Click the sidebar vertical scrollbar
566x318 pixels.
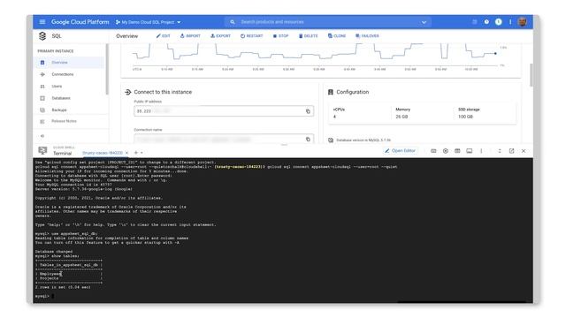[x=107, y=69]
